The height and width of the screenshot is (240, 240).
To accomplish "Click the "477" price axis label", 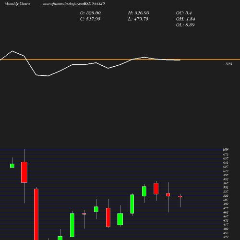I will click(226, 208).
